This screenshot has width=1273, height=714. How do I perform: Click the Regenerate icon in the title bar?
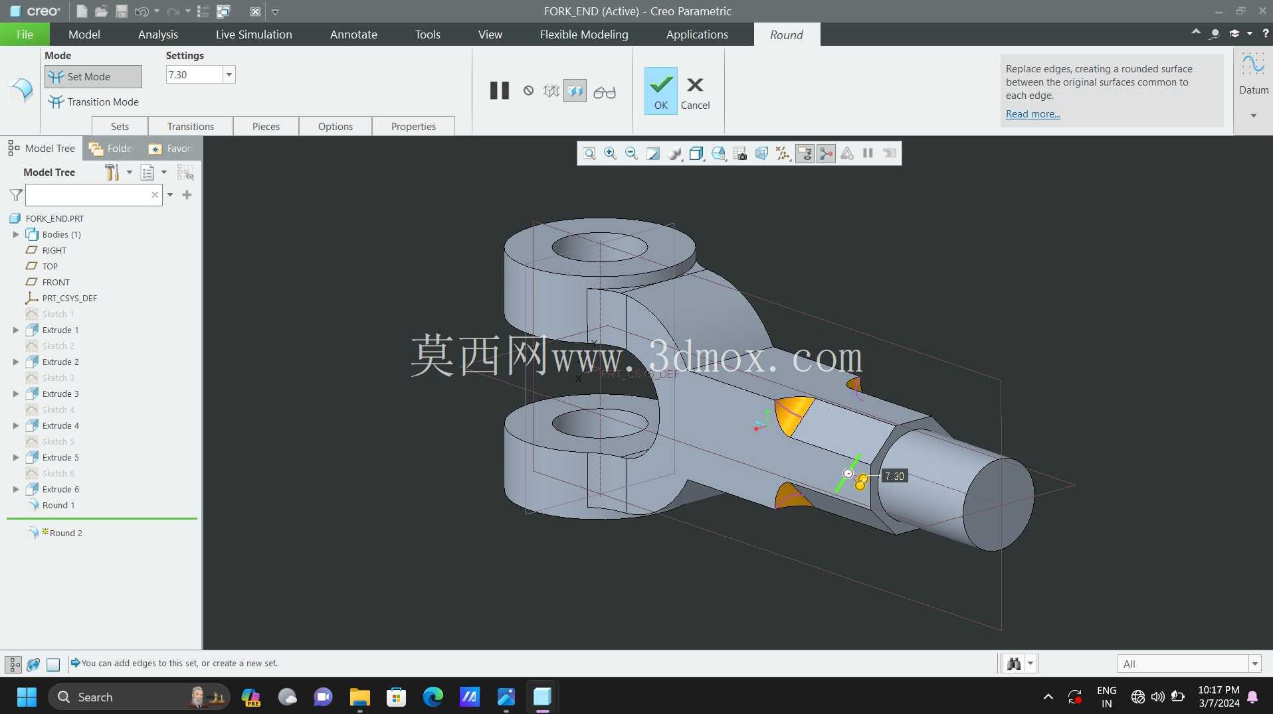(x=203, y=11)
